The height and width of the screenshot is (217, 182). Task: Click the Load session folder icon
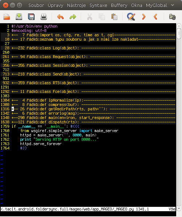pyautogui.click(x=173, y=17)
